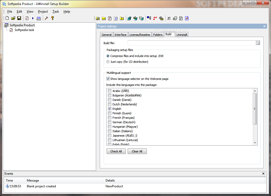This screenshot has height=196, width=271.
Task: Click the yellow question mark help icon
Action: [53, 18]
